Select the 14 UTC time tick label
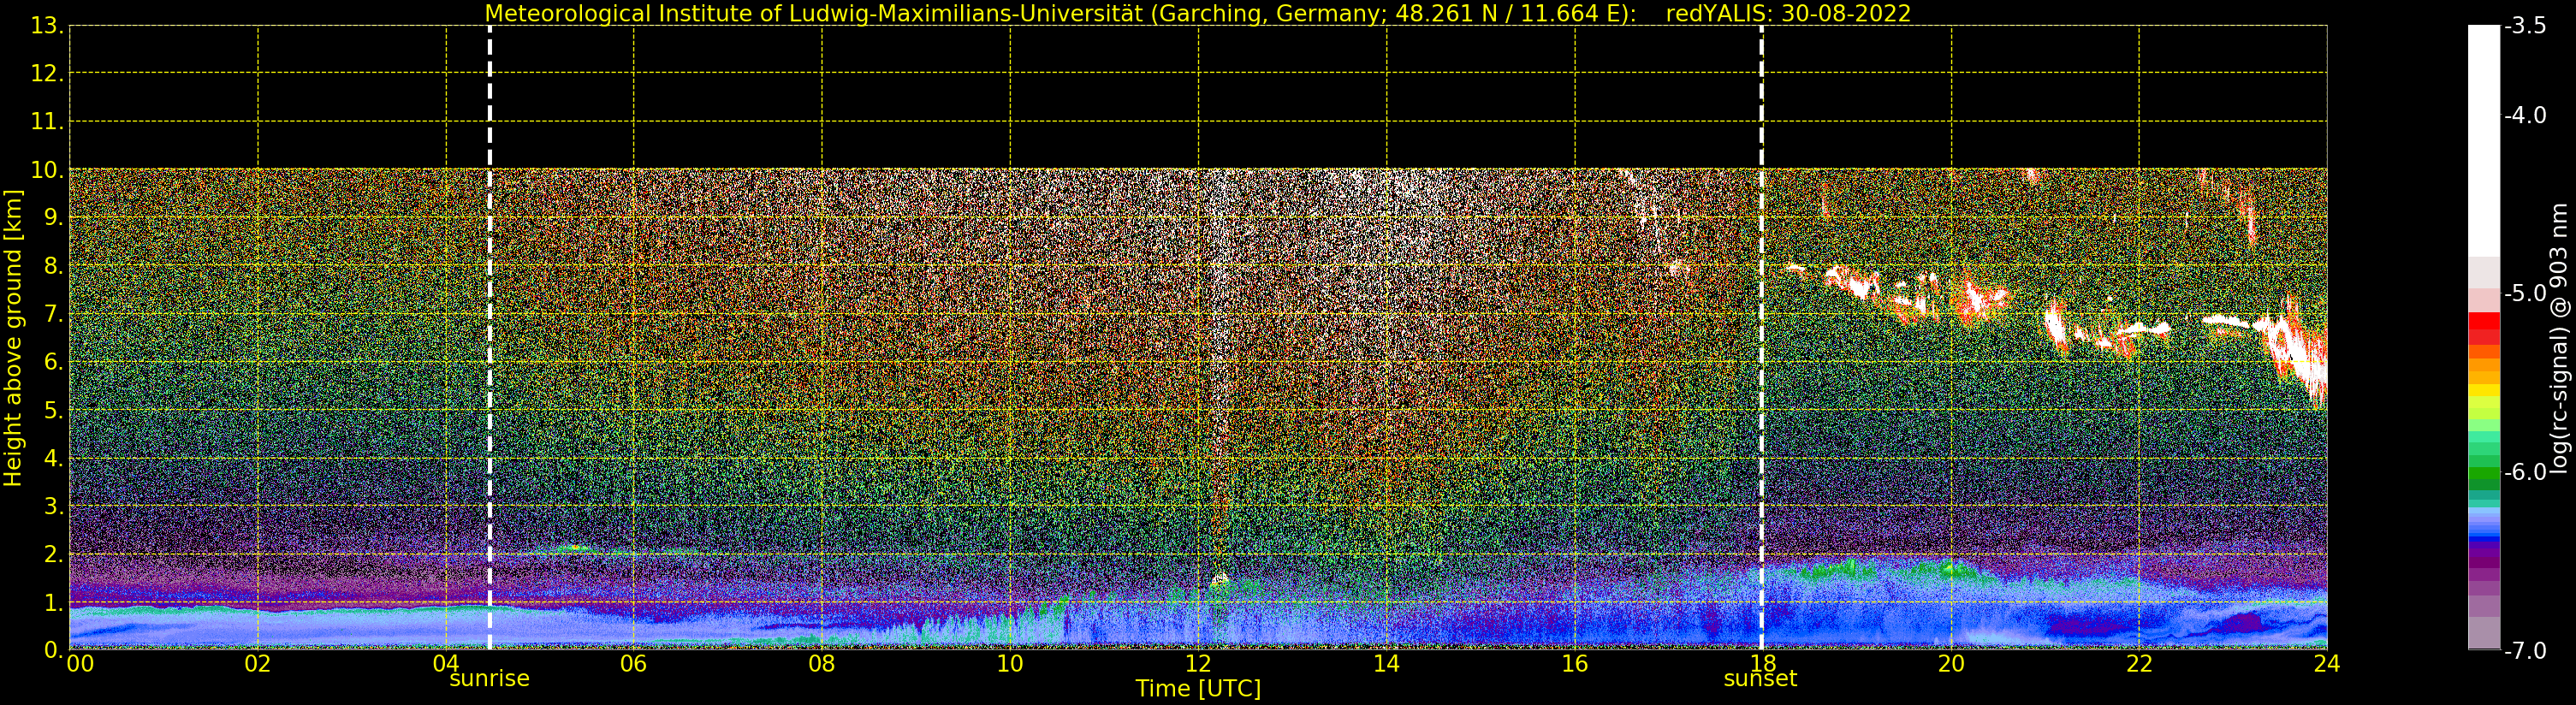The height and width of the screenshot is (705, 2576). pyautogui.click(x=1386, y=663)
